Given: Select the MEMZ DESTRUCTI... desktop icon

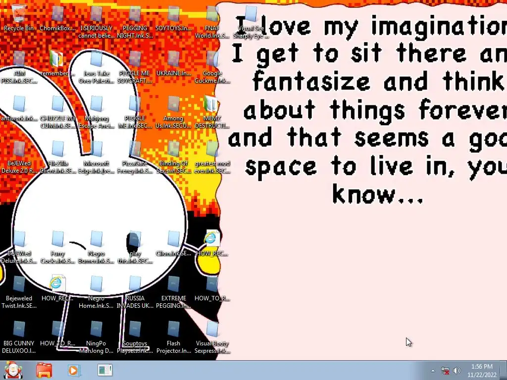Looking at the screenshot, I should click(212, 112).
